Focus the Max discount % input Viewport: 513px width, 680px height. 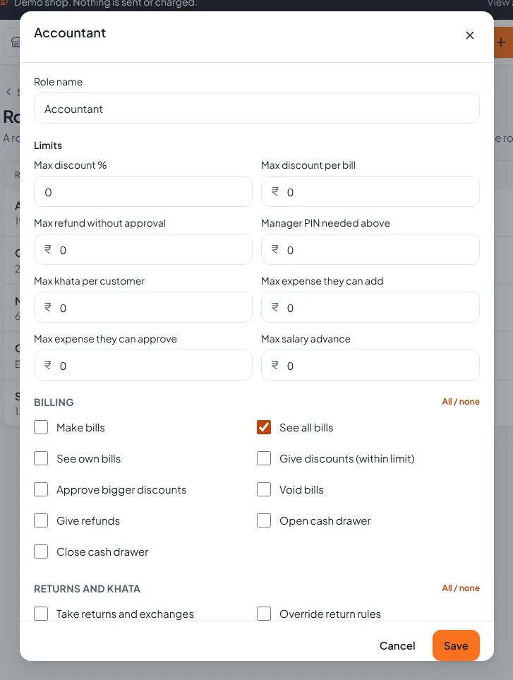[x=143, y=191]
